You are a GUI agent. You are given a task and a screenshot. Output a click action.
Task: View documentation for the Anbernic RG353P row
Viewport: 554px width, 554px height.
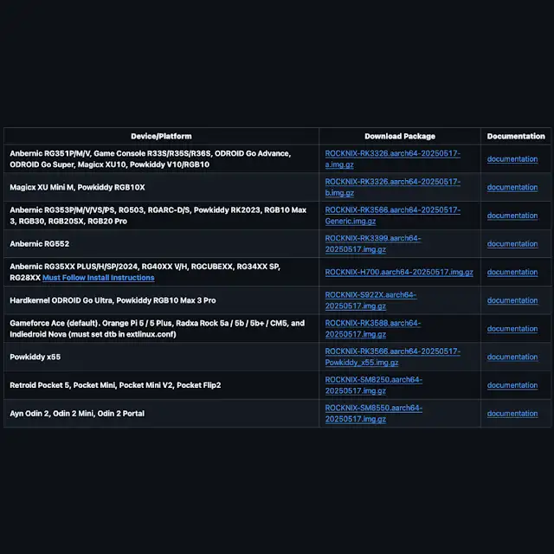pyautogui.click(x=512, y=216)
